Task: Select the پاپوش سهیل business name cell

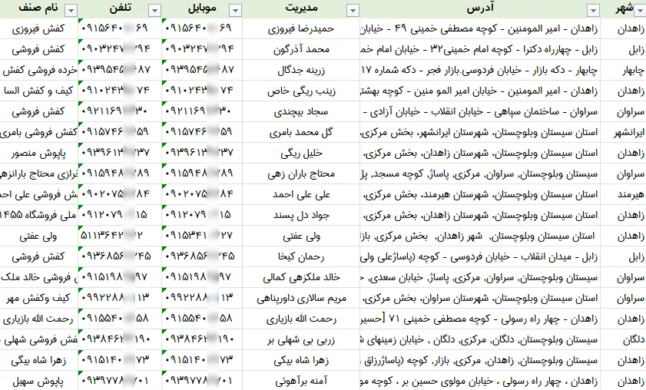Action: tap(38, 381)
